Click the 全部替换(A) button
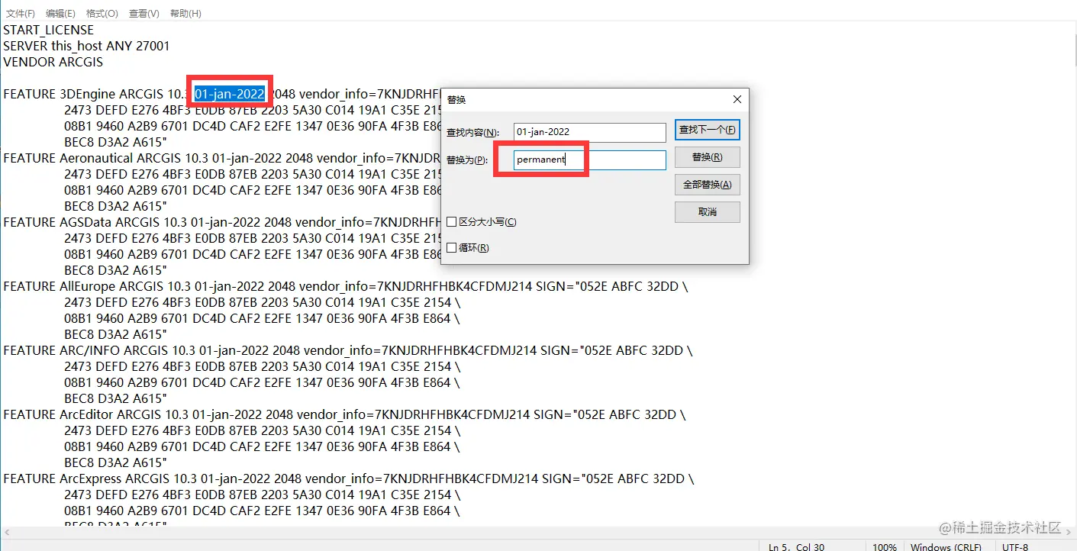 click(708, 185)
